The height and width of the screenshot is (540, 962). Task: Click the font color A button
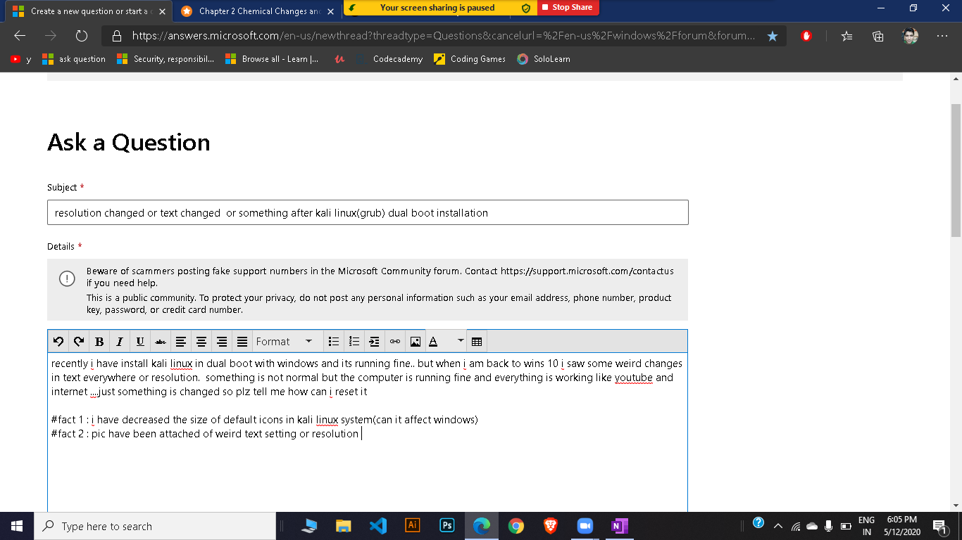(x=434, y=342)
